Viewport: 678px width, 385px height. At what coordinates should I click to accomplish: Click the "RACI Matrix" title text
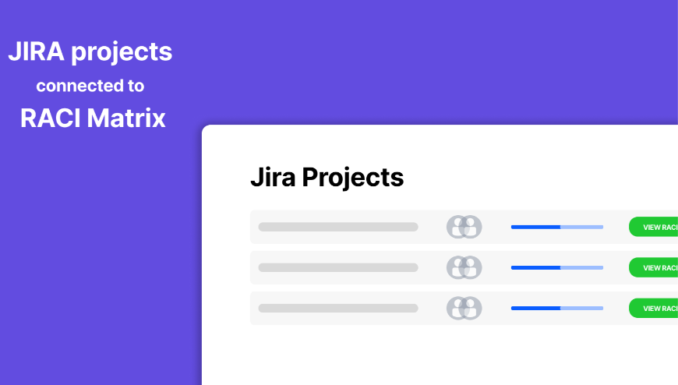pyautogui.click(x=93, y=118)
